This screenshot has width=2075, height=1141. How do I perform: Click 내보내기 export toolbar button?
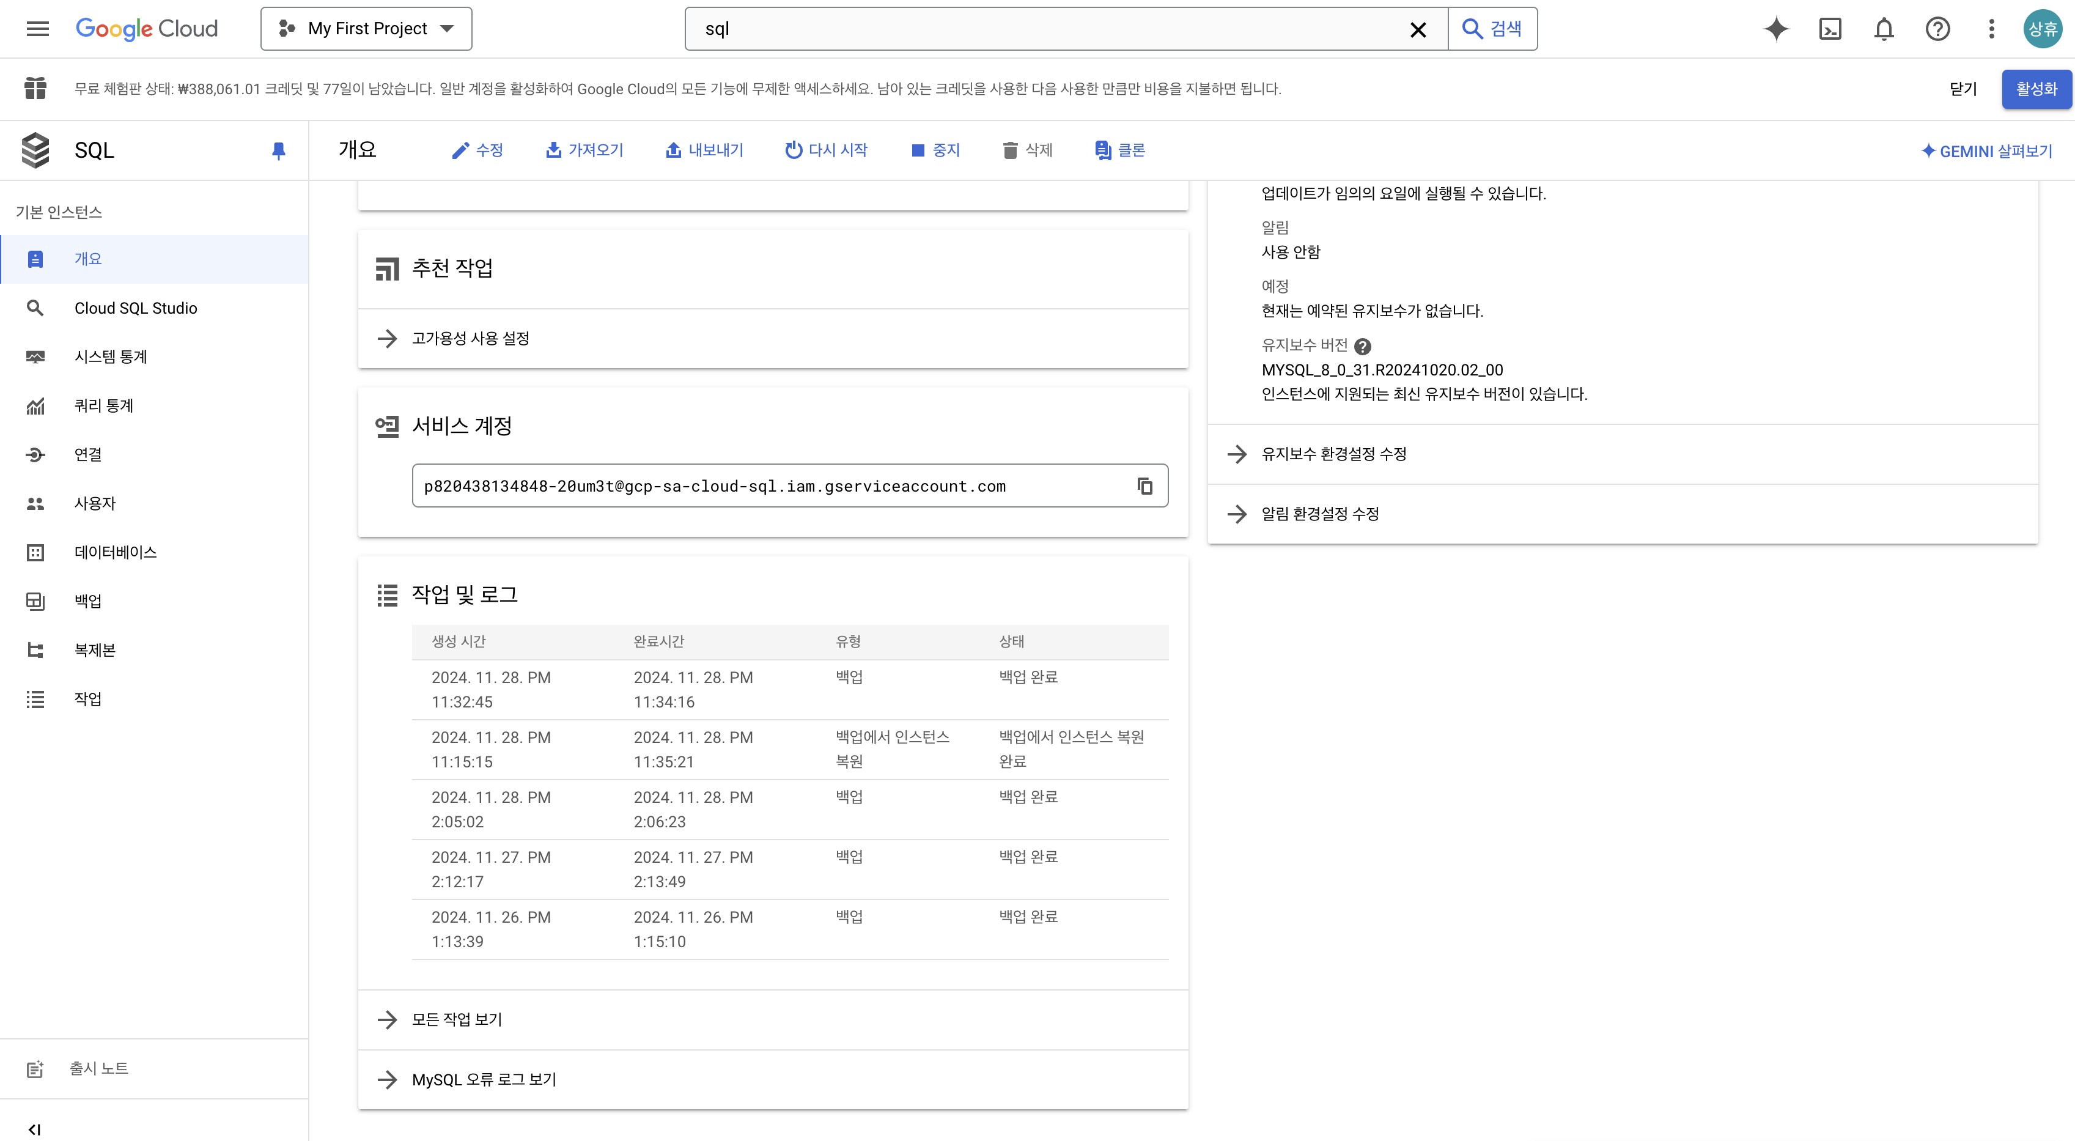[705, 150]
